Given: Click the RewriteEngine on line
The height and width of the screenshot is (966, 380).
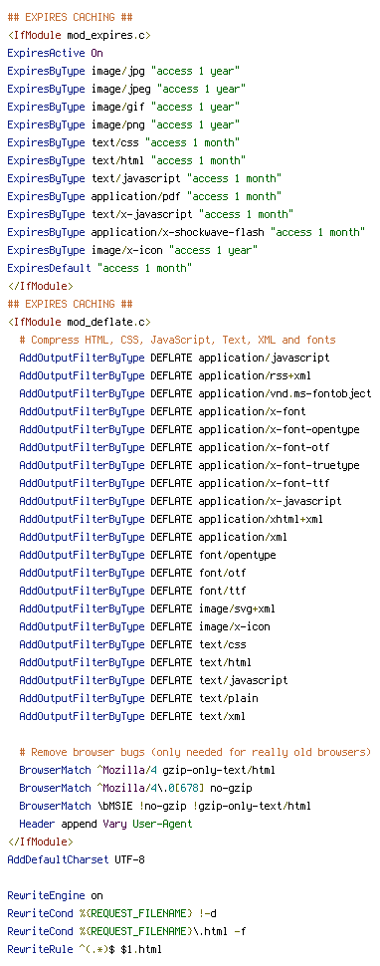Looking at the screenshot, I should [56, 895].
